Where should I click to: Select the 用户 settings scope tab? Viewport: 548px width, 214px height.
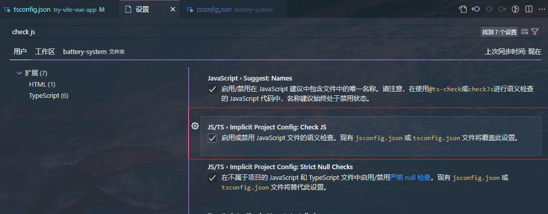(20, 52)
